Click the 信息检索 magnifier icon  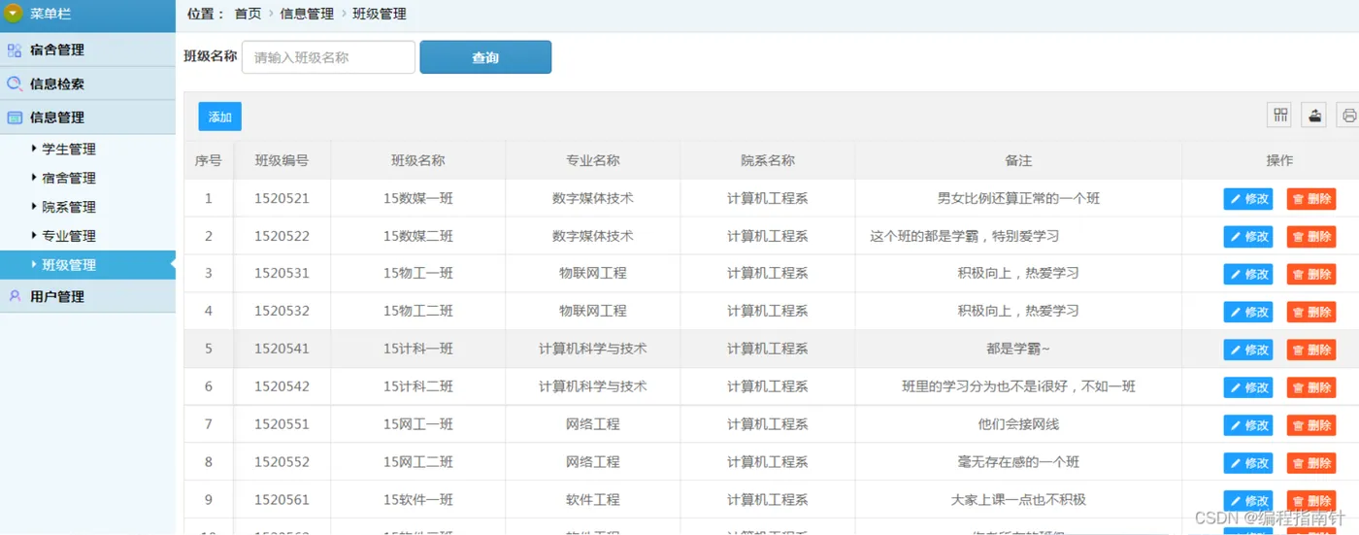tap(15, 84)
